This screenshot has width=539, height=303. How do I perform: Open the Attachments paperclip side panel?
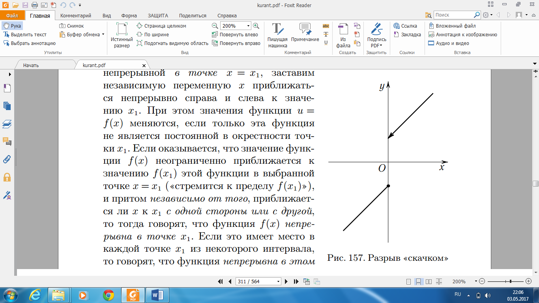(x=7, y=159)
